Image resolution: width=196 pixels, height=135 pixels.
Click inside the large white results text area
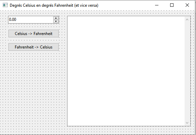click(x=126, y=71)
